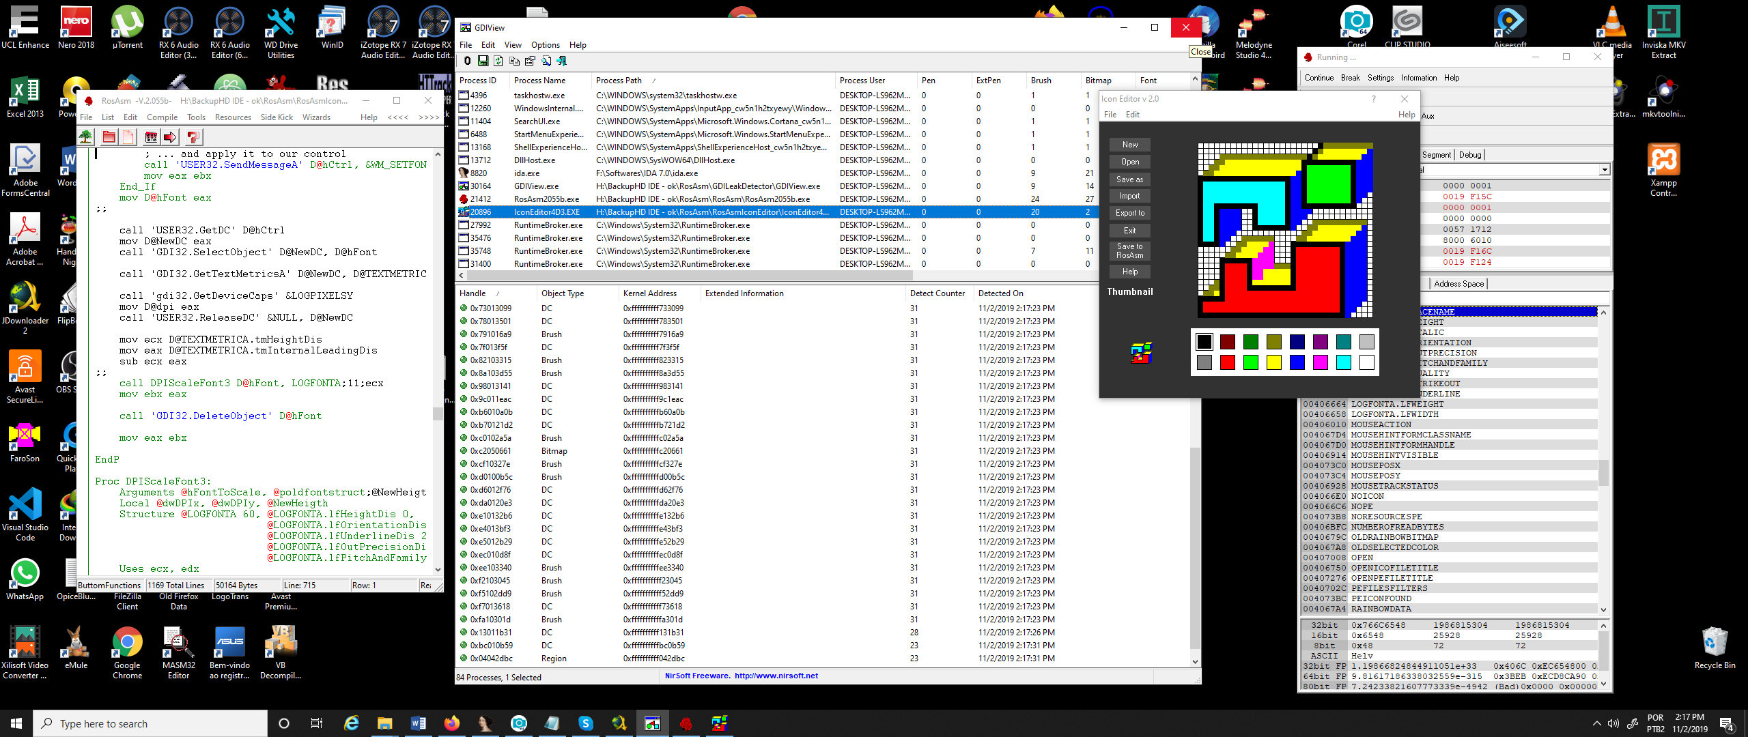Open Options menu in GDIView
Image resolution: width=1748 pixels, height=737 pixels.
pos(546,45)
